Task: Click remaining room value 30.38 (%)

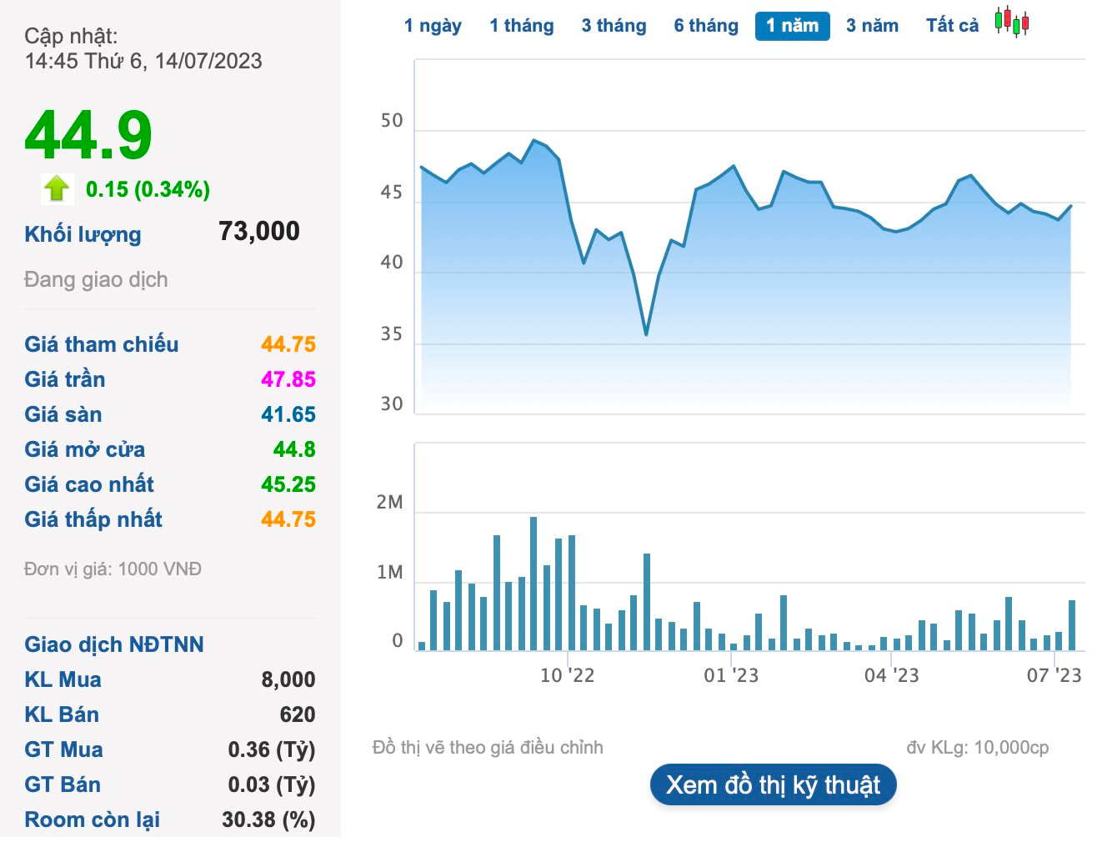Action: [268, 819]
